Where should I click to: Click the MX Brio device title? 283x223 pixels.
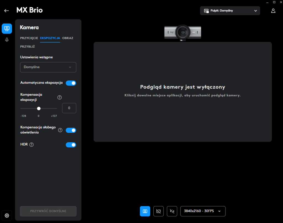(x=30, y=10)
